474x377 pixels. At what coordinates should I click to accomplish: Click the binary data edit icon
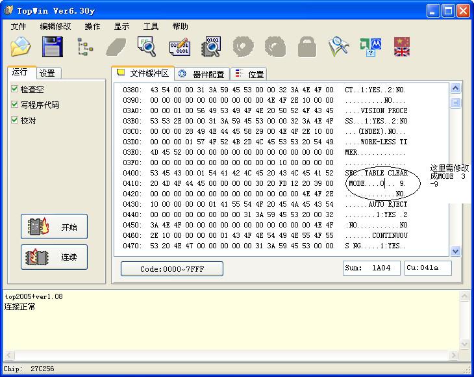pos(179,47)
